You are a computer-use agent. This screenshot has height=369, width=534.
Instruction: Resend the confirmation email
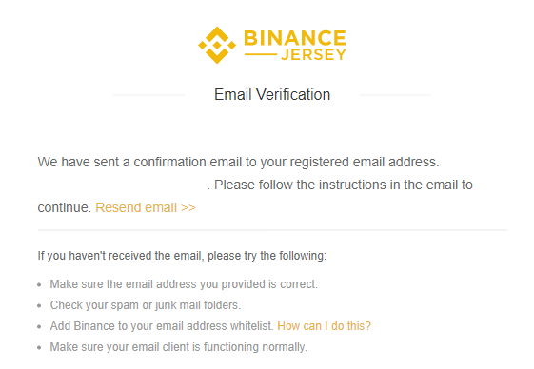[x=146, y=207]
